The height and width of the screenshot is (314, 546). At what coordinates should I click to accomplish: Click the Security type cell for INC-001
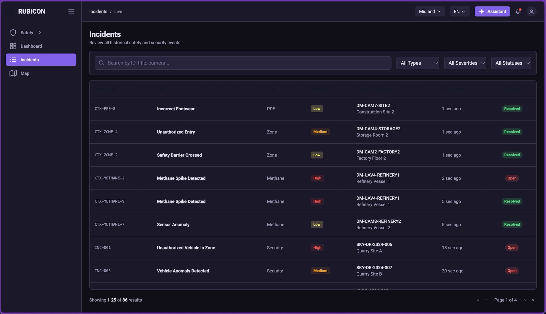(275, 248)
